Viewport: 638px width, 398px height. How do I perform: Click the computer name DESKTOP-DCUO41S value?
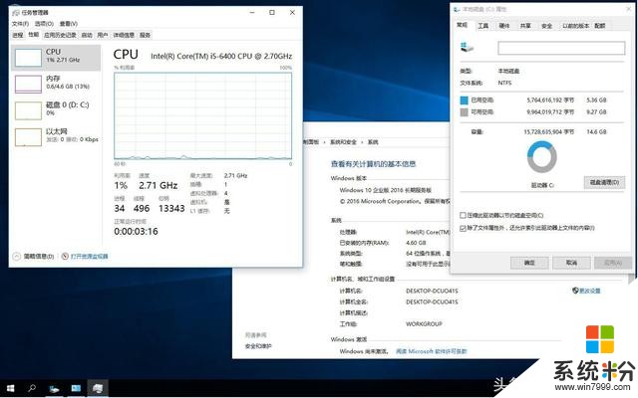432,292
